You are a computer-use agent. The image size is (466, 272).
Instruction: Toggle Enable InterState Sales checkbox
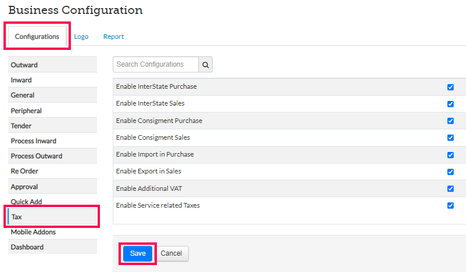pos(450,104)
